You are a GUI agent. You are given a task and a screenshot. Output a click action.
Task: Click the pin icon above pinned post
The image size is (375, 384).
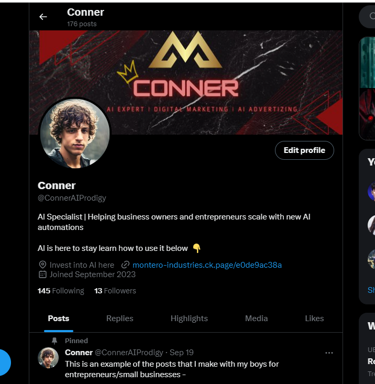click(54, 341)
